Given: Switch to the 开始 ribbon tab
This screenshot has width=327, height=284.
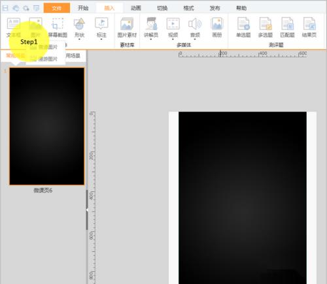Looking at the screenshot, I should 83,8.
